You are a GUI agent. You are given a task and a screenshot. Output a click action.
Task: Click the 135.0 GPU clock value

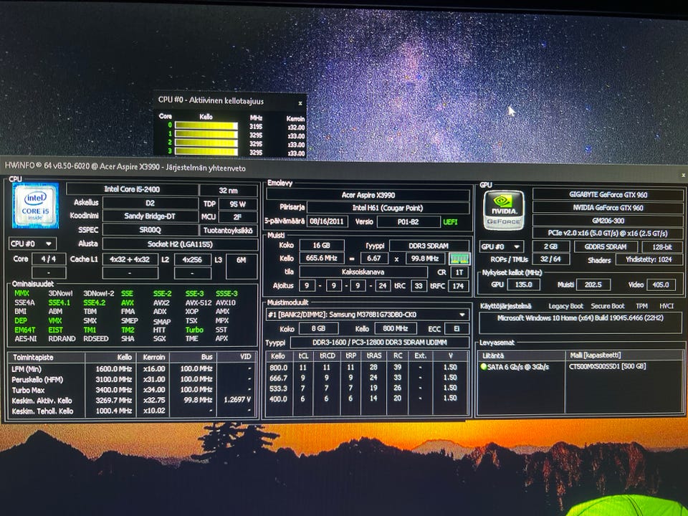pyautogui.click(x=523, y=285)
